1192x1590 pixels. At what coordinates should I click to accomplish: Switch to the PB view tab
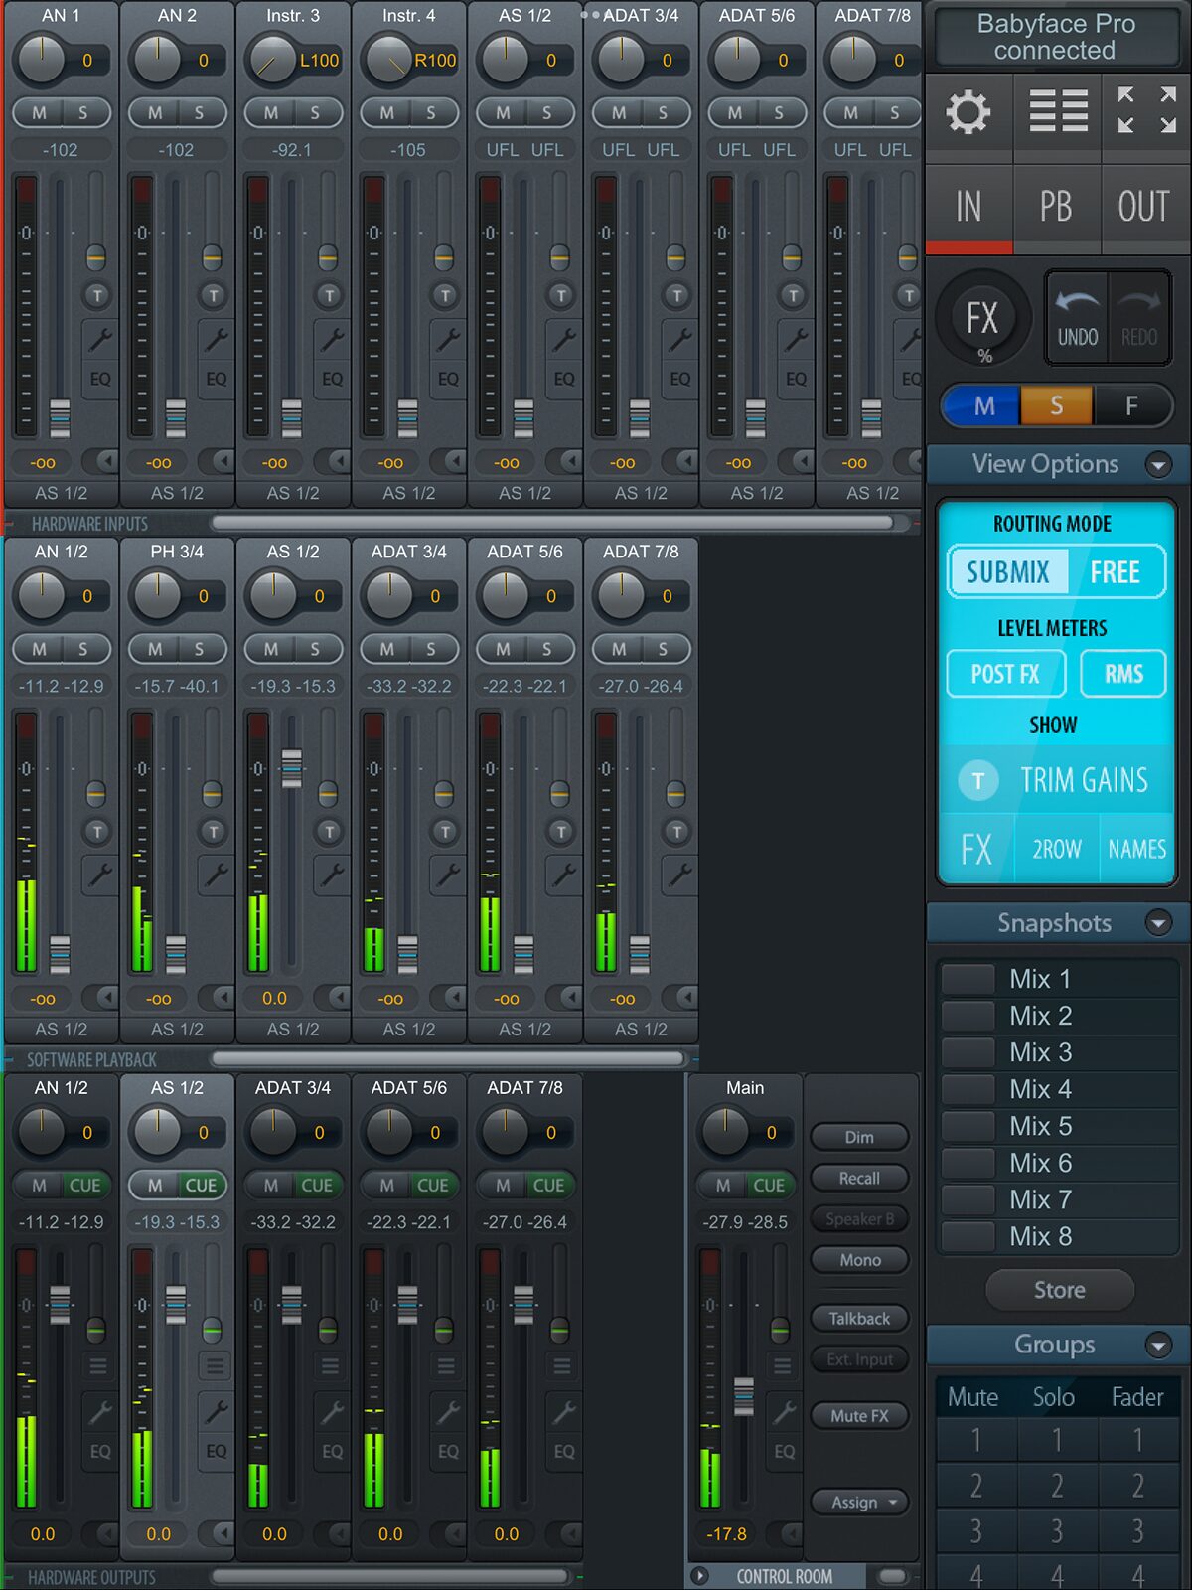click(1057, 208)
